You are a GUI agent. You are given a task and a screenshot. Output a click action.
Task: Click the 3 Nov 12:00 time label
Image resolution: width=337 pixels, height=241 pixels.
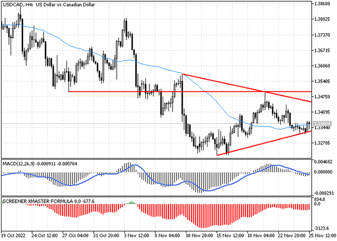tap(136, 236)
